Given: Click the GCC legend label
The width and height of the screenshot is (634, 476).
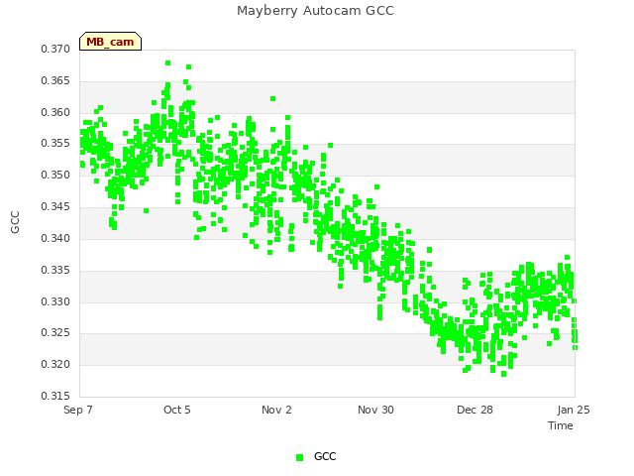Looking at the screenshot, I should [325, 456].
